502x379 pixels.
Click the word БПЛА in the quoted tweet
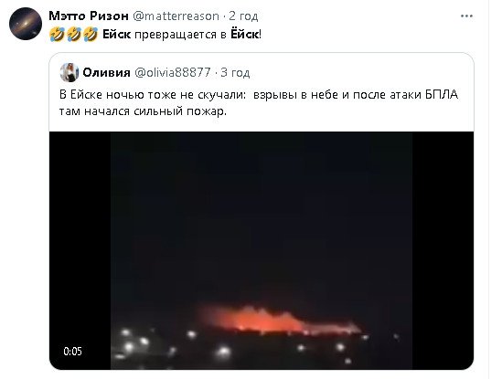click(x=442, y=95)
